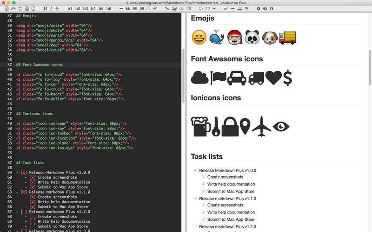Toggle 'Create screenshots' checkbox under v1.0.0
The image size is (372, 232).
(203, 177)
